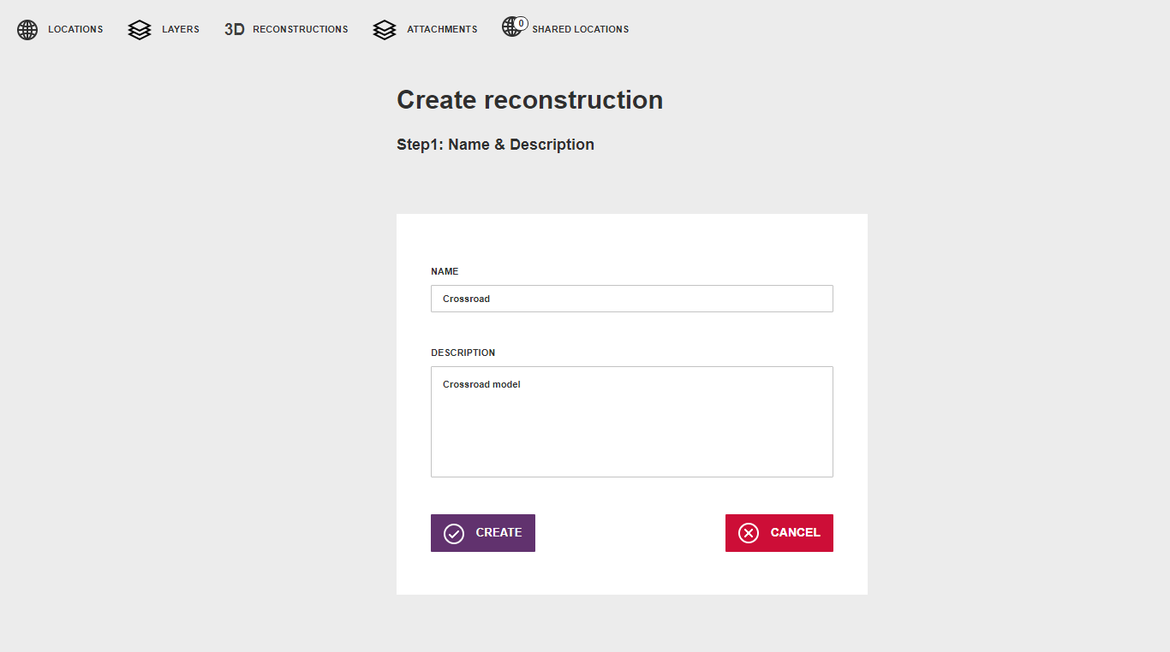Click the Layers stacked icon
The image size is (1170, 652).
coord(140,30)
